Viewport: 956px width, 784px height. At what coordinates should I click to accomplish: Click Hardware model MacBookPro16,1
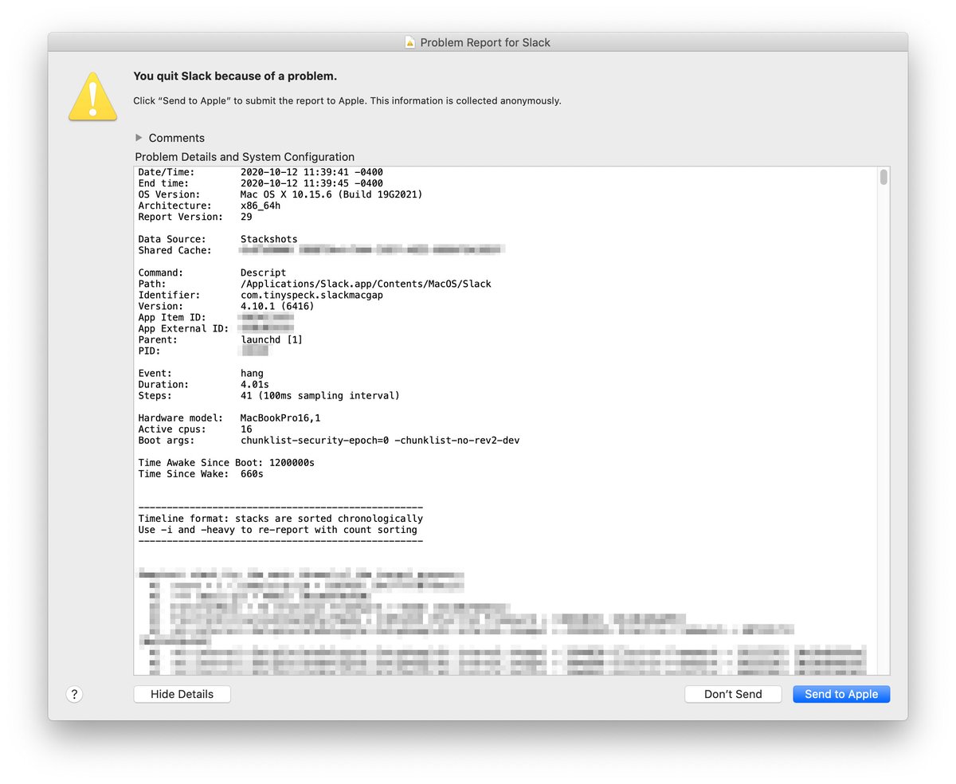[280, 417]
